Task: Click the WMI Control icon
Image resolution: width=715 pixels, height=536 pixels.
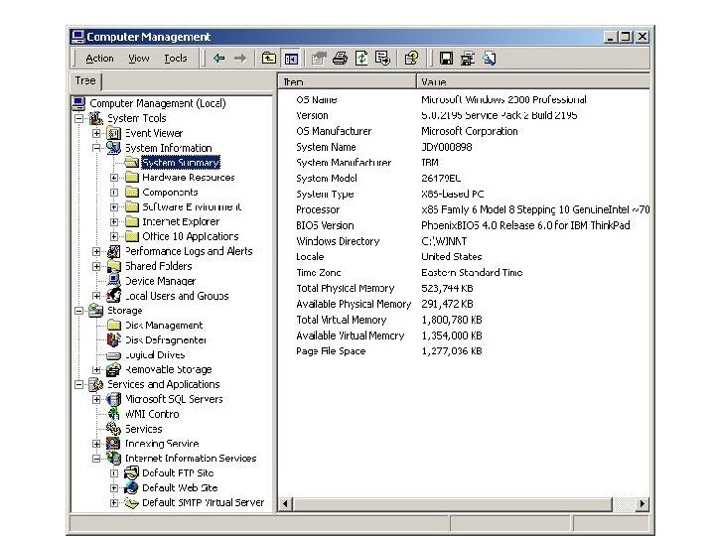Action: 113,414
